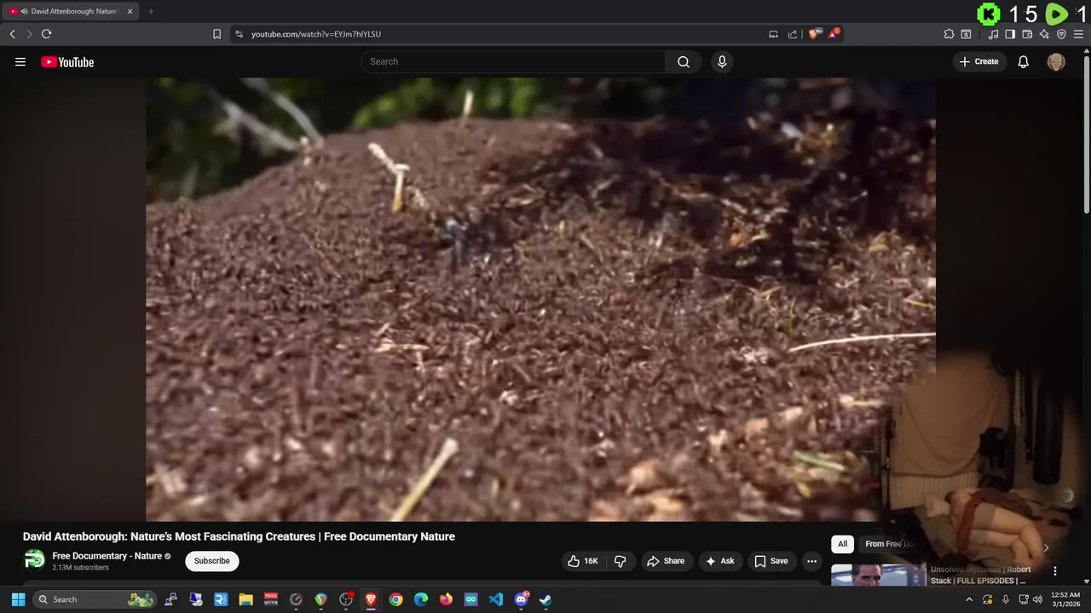Open File Explorer from the taskbar
This screenshot has width=1091, height=613.
245,599
